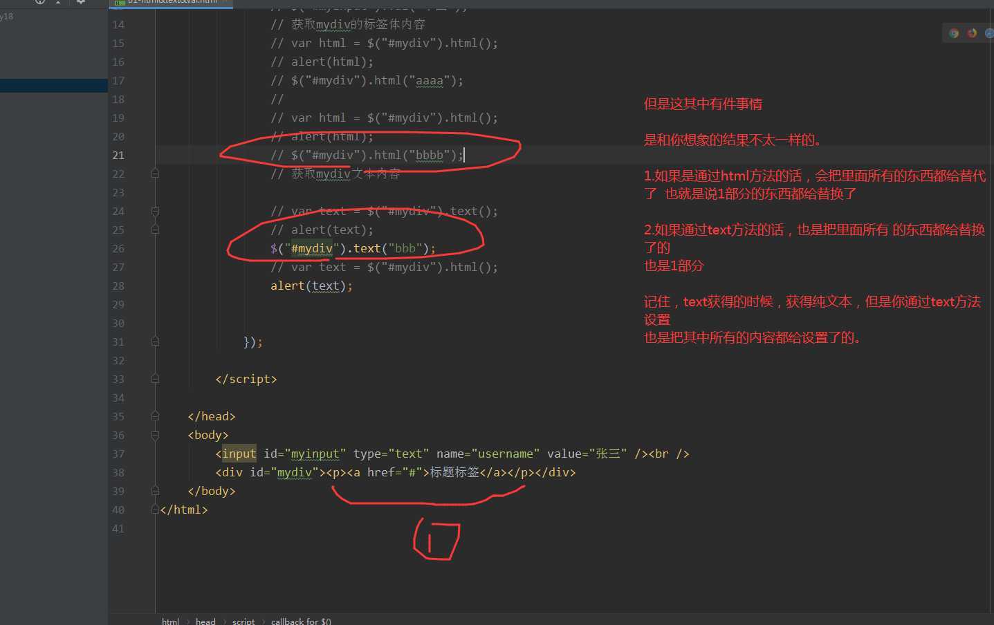Image resolution: width=994 pixels, height=625 pixels.
Task: Click gutter line number 21
Action: coord(118,155)
